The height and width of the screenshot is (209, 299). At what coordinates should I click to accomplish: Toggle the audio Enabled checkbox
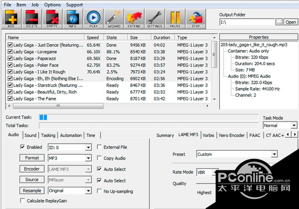22,147
